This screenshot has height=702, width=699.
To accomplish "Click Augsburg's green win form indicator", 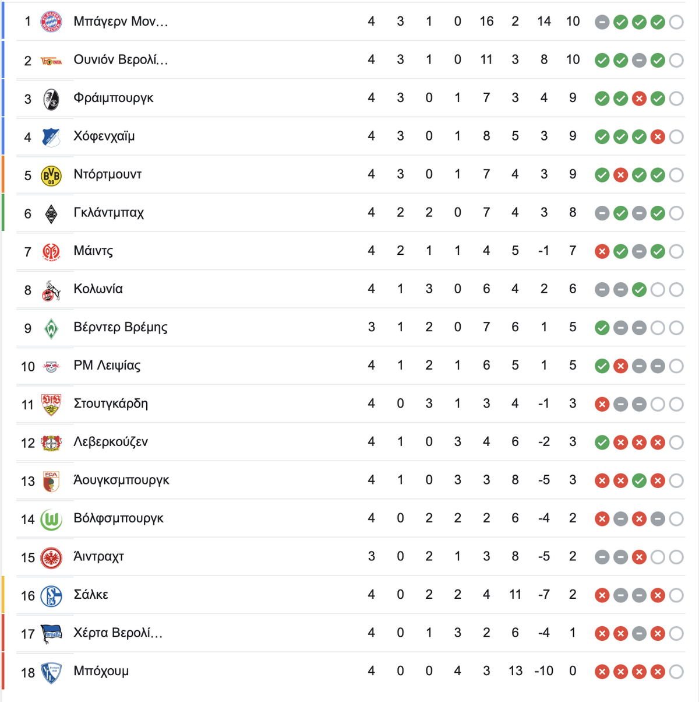I will 639,481.
